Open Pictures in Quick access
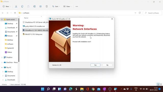 tap(10, 36)
